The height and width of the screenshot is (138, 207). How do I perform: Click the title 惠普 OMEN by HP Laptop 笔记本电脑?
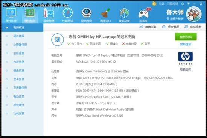click(102, 37)
